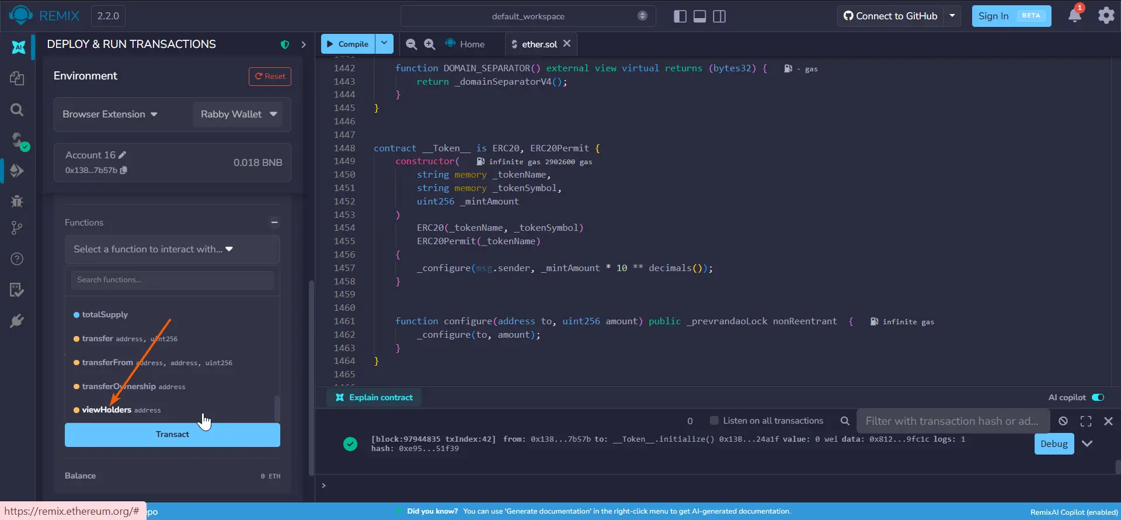Open the default_workspace selector
This screenshot has width=1121, height=520.
528,16
